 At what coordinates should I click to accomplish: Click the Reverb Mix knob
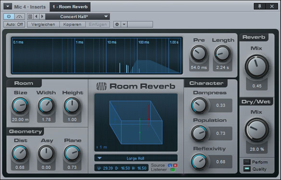[257, 66]
